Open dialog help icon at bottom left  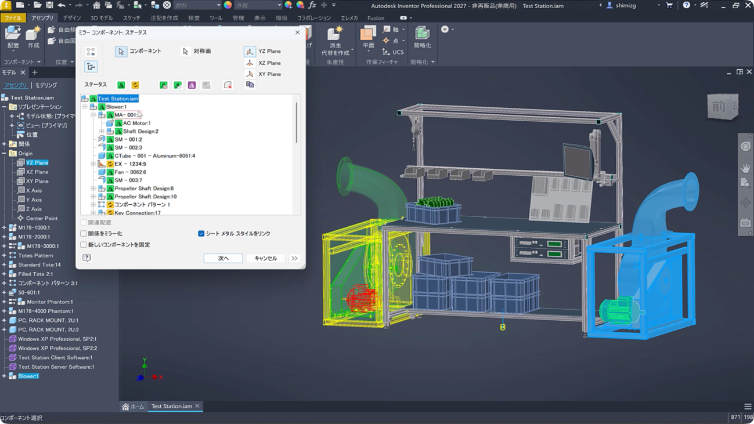(86, 258)
